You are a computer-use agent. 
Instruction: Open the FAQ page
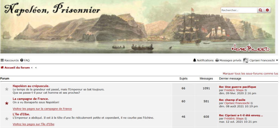25,60
